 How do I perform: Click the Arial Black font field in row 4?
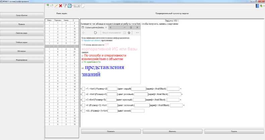point(177,105)
